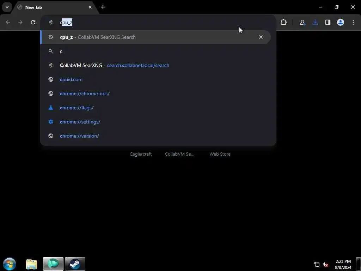
Task: Select the New Tab tab
Action: [55, 7]
